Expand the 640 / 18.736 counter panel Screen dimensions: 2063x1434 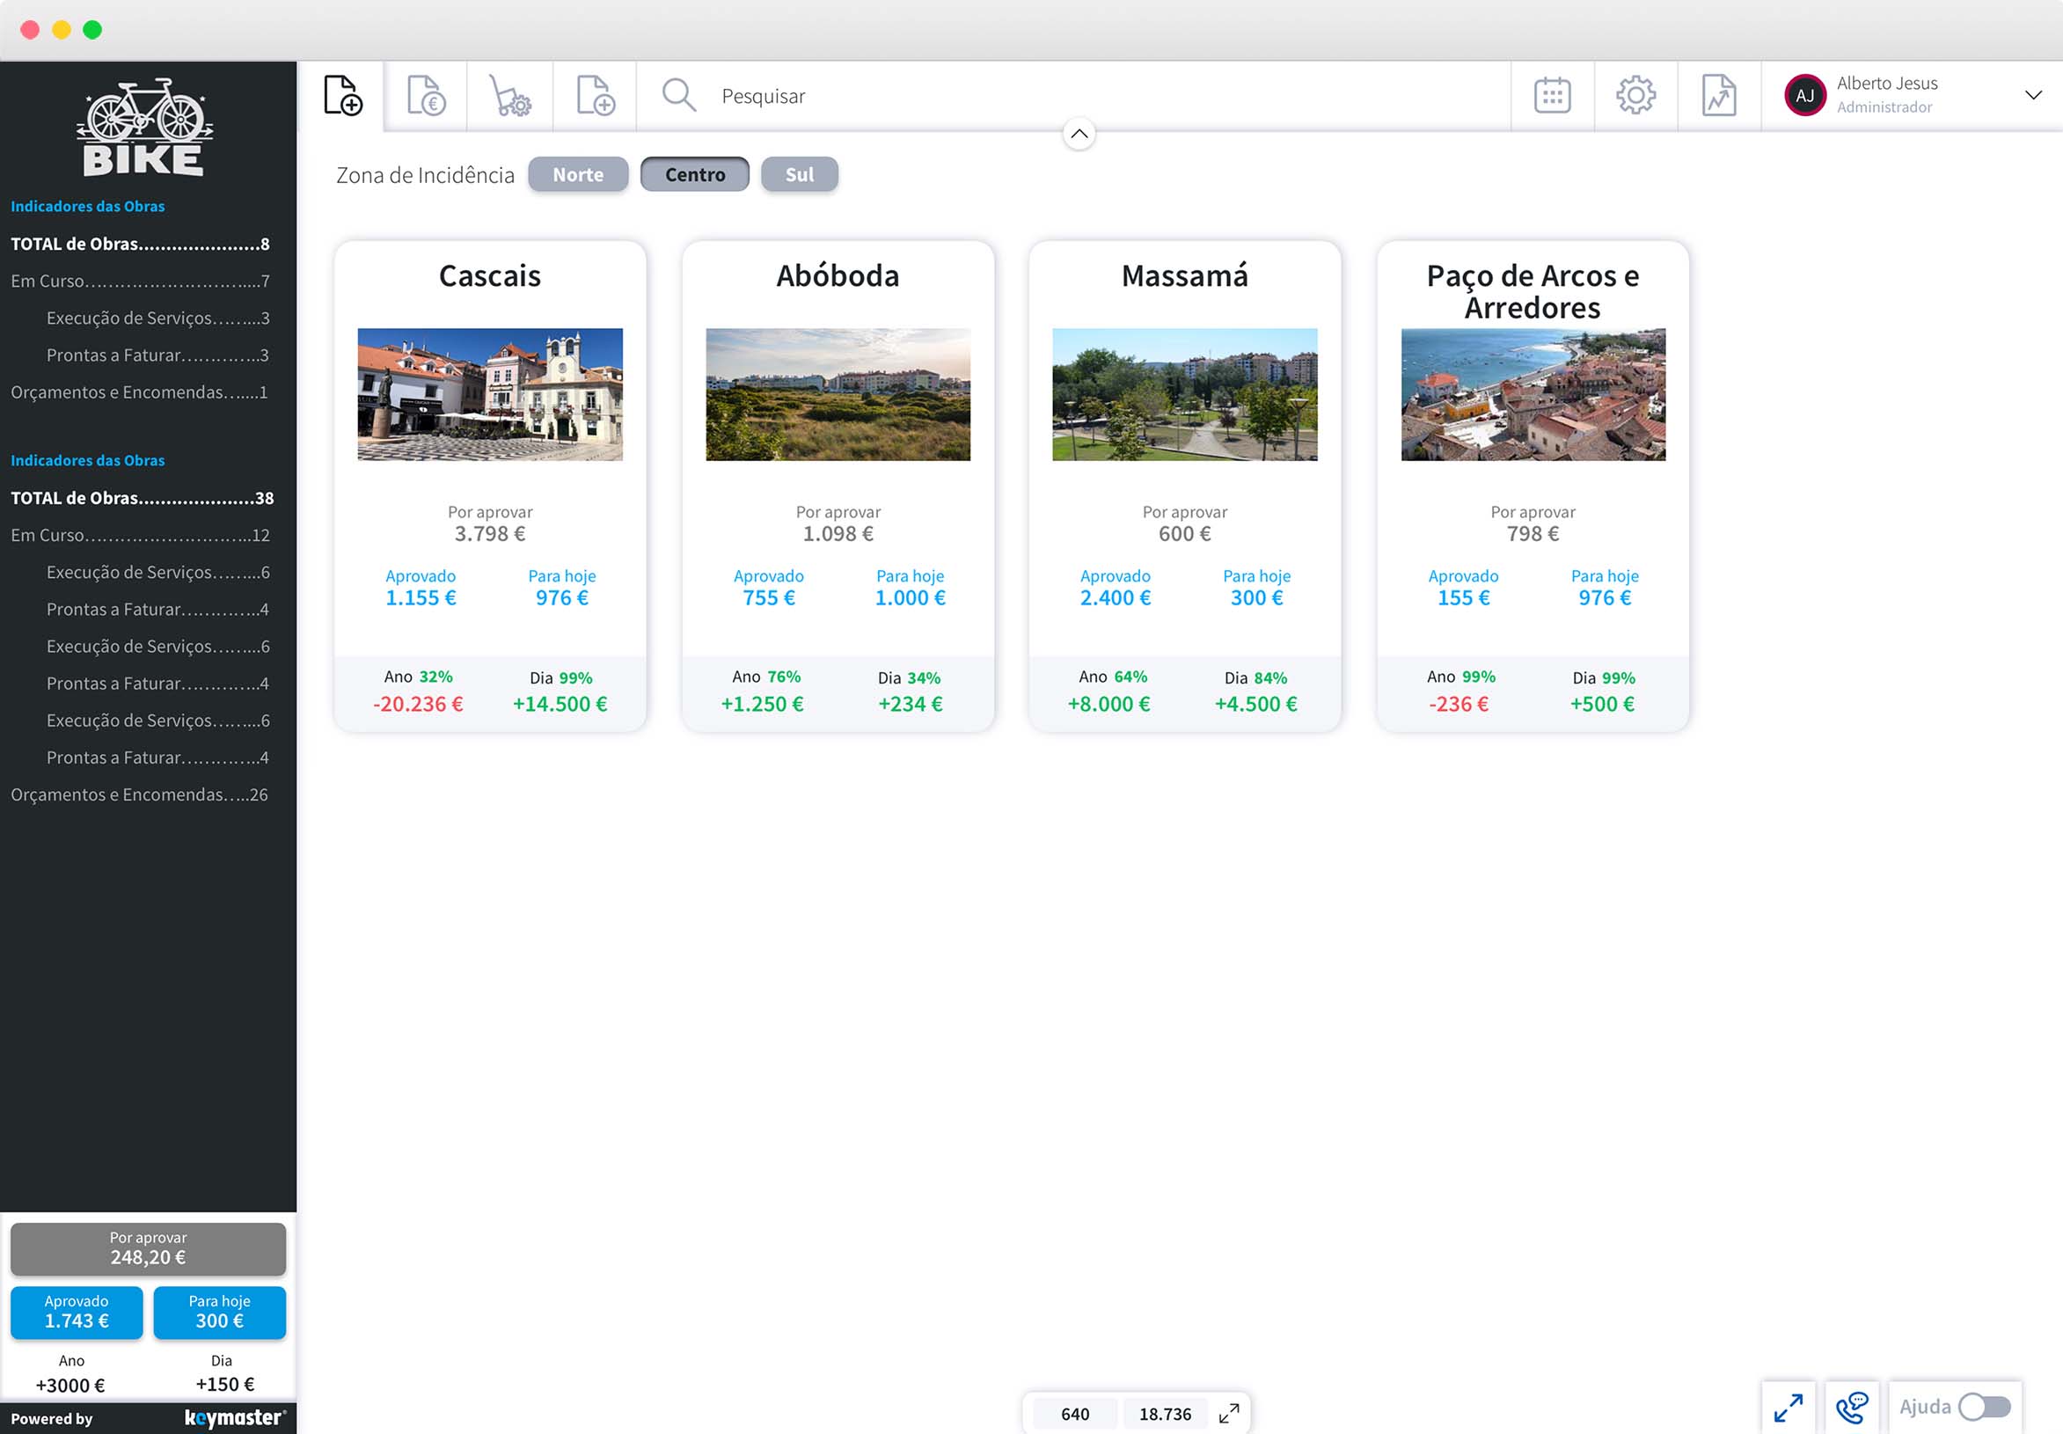click(x=1228, y=1414)
